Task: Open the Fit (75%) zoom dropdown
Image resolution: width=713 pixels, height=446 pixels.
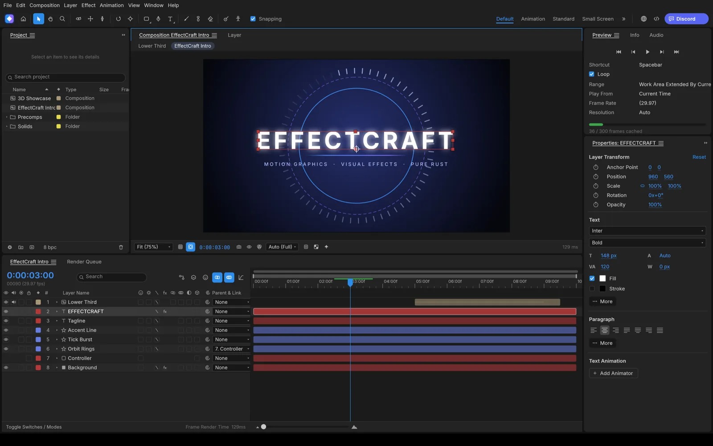Action: tap(154, 247)
